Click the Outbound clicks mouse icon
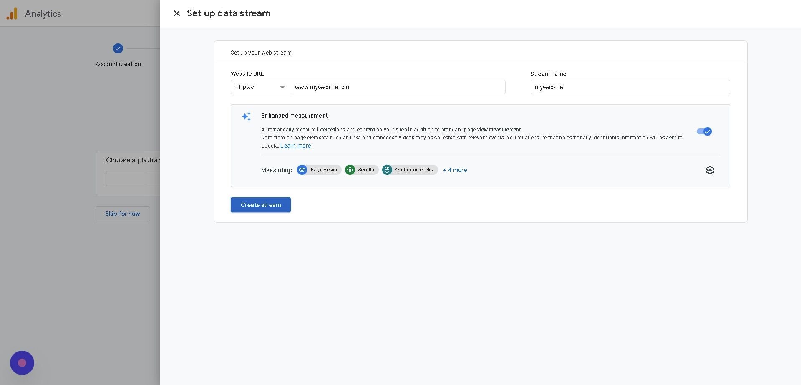Viewport: 801px width, 385px height. point(387,170)
